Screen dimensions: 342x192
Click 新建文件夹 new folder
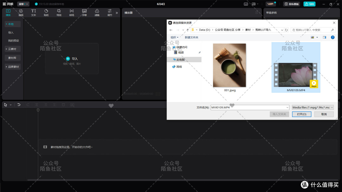click(x=192, y=37)
